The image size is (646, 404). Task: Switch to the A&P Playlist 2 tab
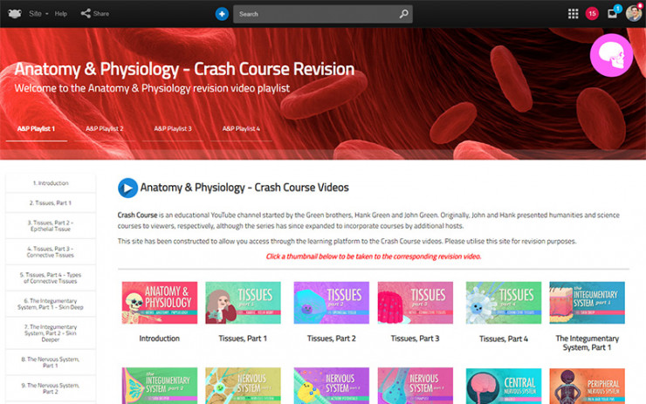click(x=105, y=129)
